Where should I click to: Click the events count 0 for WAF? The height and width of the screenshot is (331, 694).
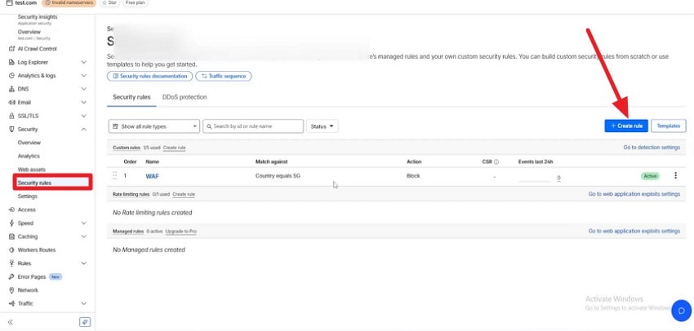[x=558, y=178]
